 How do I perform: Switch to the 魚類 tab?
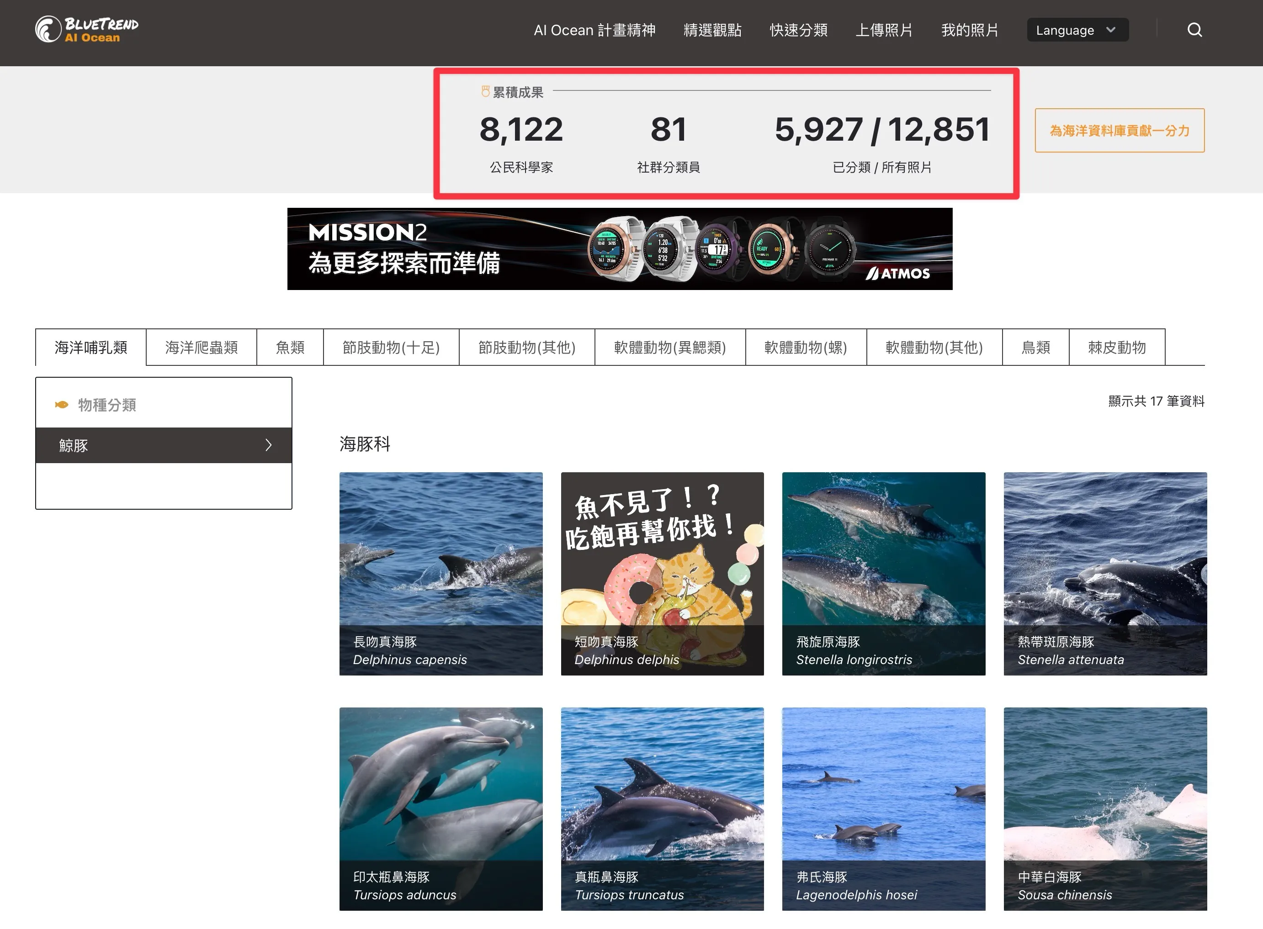[x=289, y=347]
